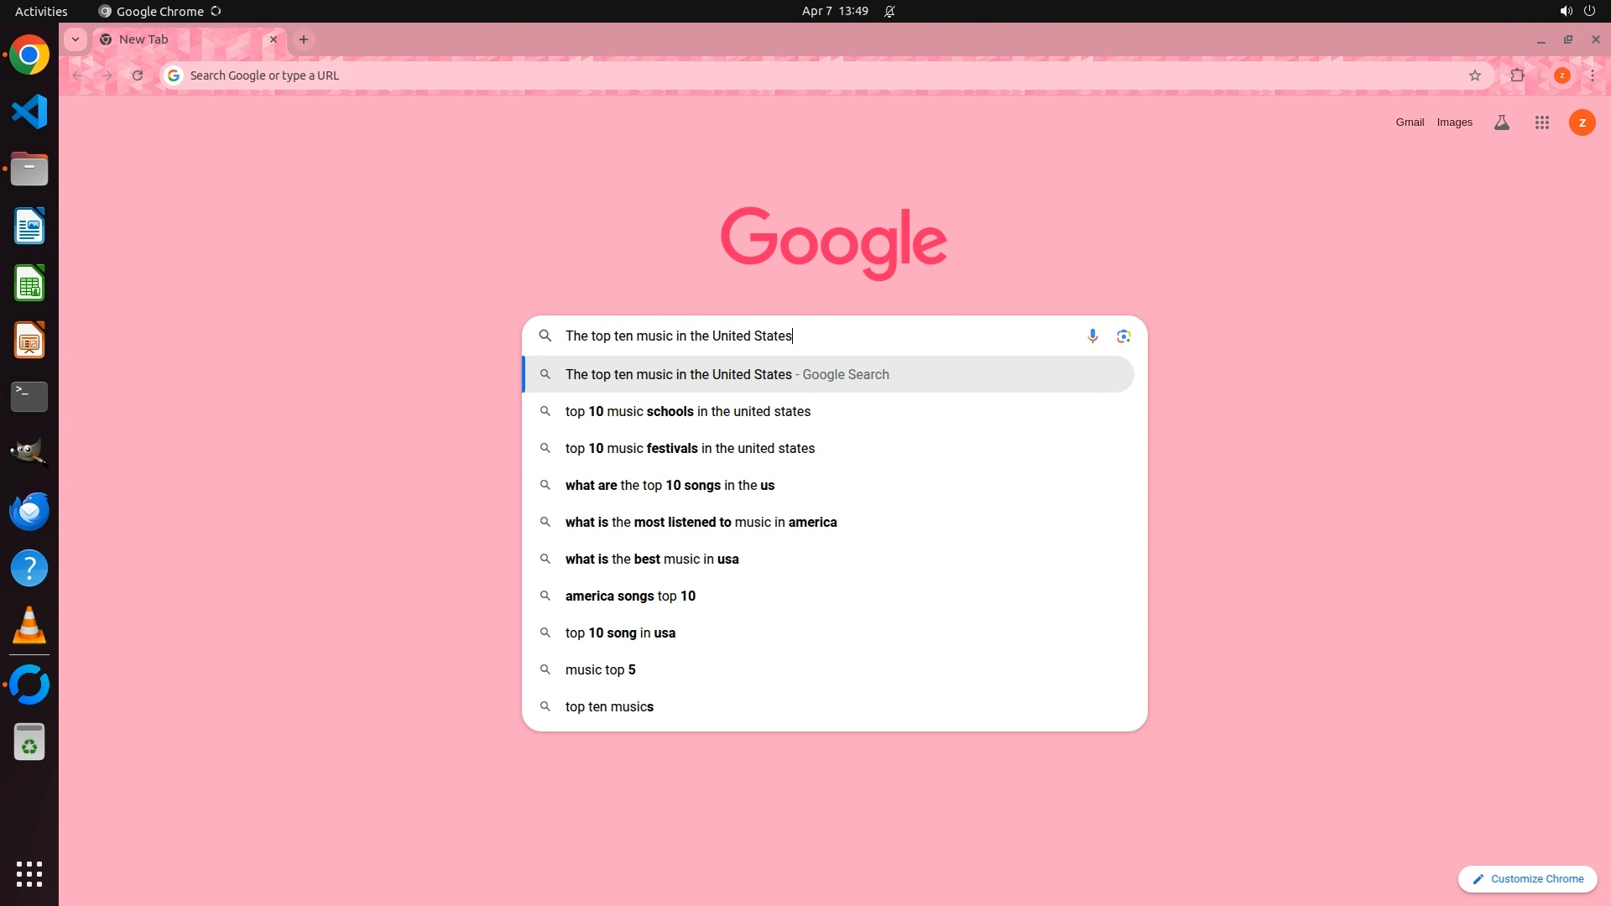Bookmark this tab with the star icon
The height and width of the screenshot is (906, 1611).
[x=1474, y=75]
